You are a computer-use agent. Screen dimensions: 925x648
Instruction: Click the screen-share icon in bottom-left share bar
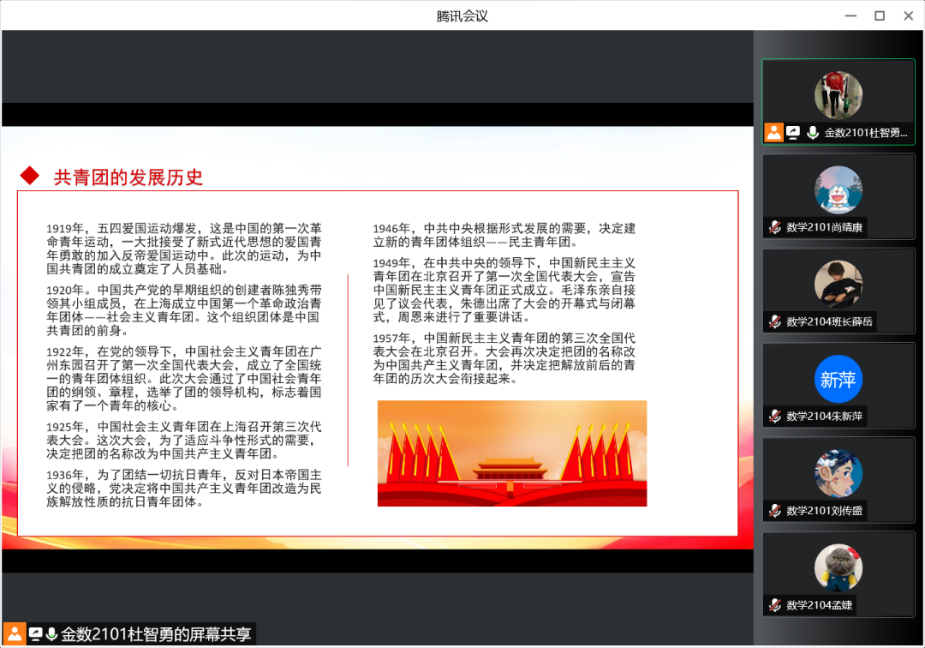click(x=35, y=634)
